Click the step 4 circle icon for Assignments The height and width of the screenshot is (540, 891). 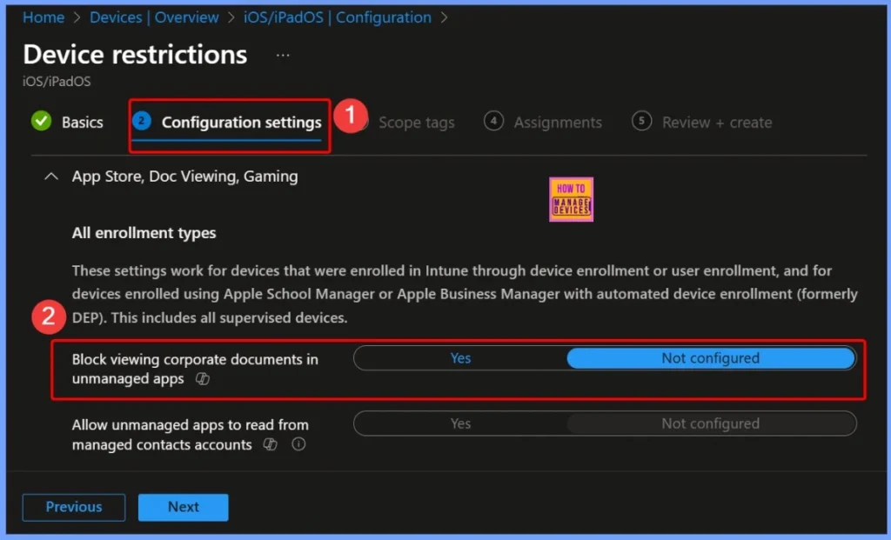coord(493,122)
